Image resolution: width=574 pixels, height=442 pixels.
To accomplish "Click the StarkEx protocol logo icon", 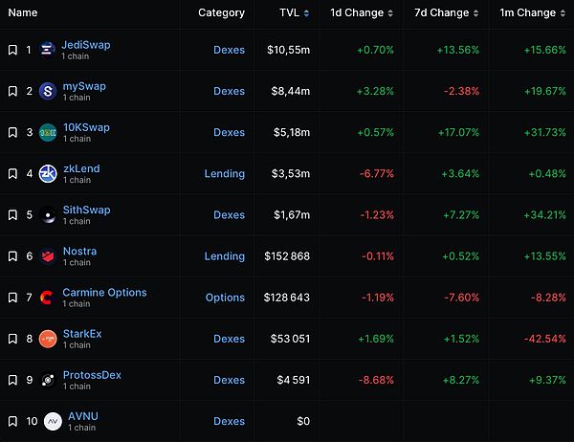I will [48, 339].
